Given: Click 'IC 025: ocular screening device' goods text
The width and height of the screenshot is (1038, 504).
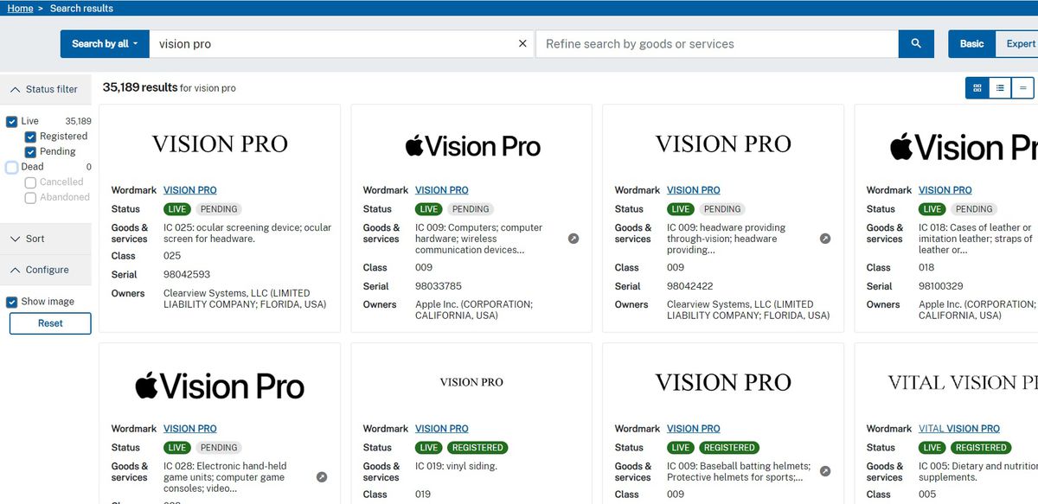Looking at the screenshot, I should point(247,233).
